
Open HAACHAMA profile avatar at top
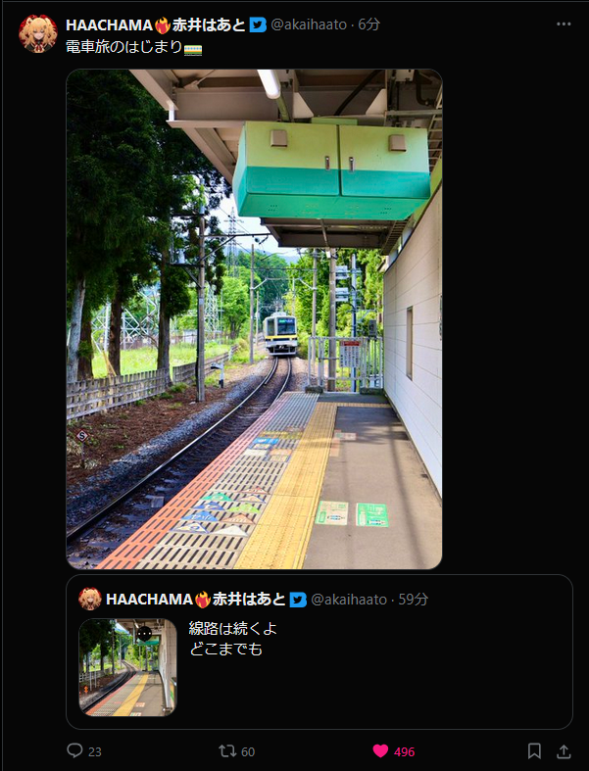(38, 33)
